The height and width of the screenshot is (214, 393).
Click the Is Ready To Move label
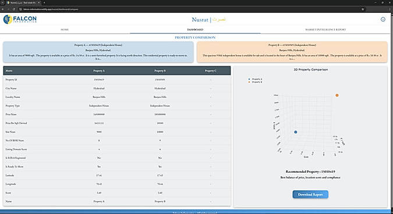[x=15, y=166]
